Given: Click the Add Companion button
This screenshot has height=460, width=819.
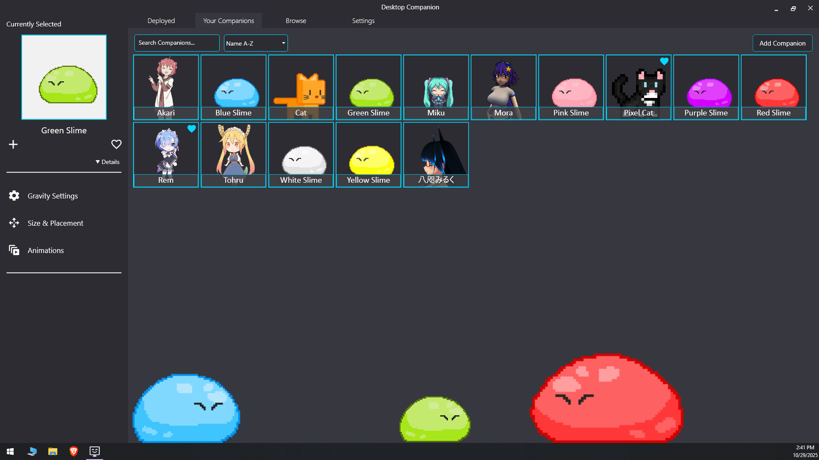Looking at the screenshot, I should pos(782,43).
